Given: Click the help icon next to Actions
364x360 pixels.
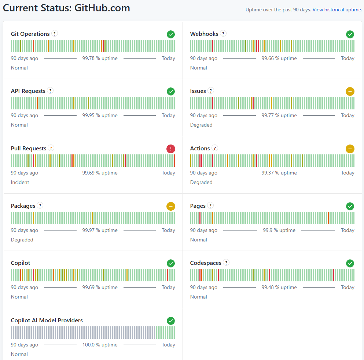Looking at the screenshot, I should click(x=215, y=148).
